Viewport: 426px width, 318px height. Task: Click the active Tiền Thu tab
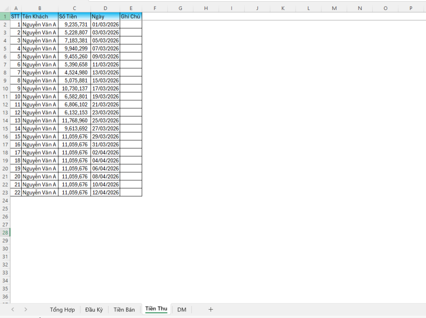[x=156, y=309]
